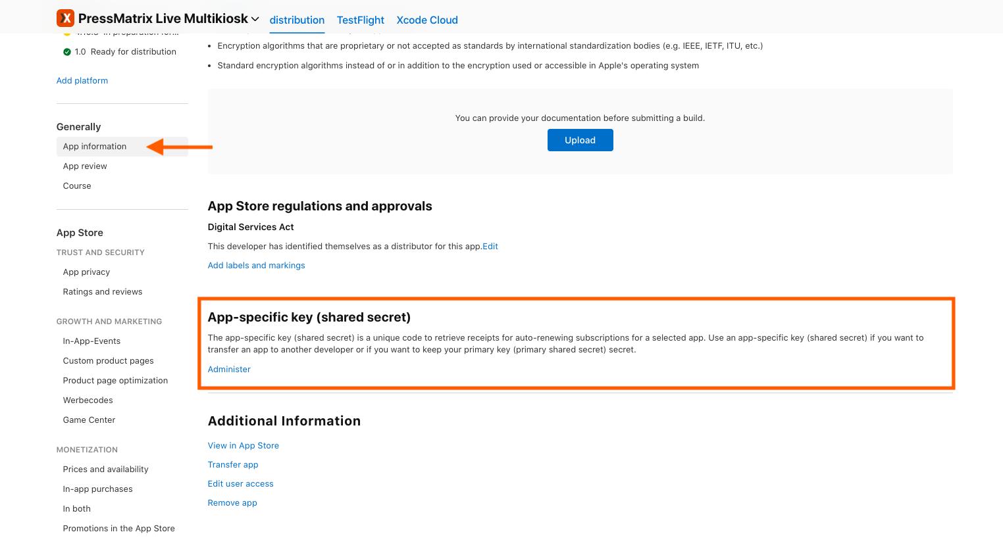Open In-App-Events section
Screen dimensions: 1003x555
91,341
